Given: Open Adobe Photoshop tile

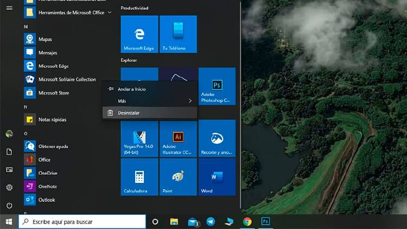Looking at the screenshot, I should 217,86.
